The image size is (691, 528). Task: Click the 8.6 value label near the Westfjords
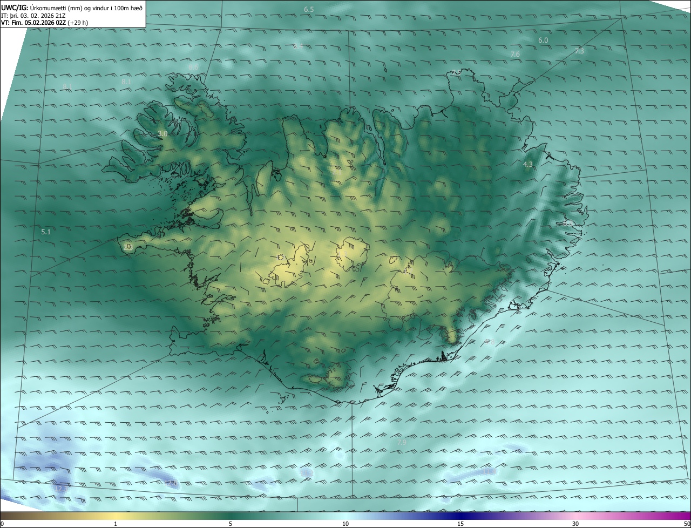coord(193,67)
